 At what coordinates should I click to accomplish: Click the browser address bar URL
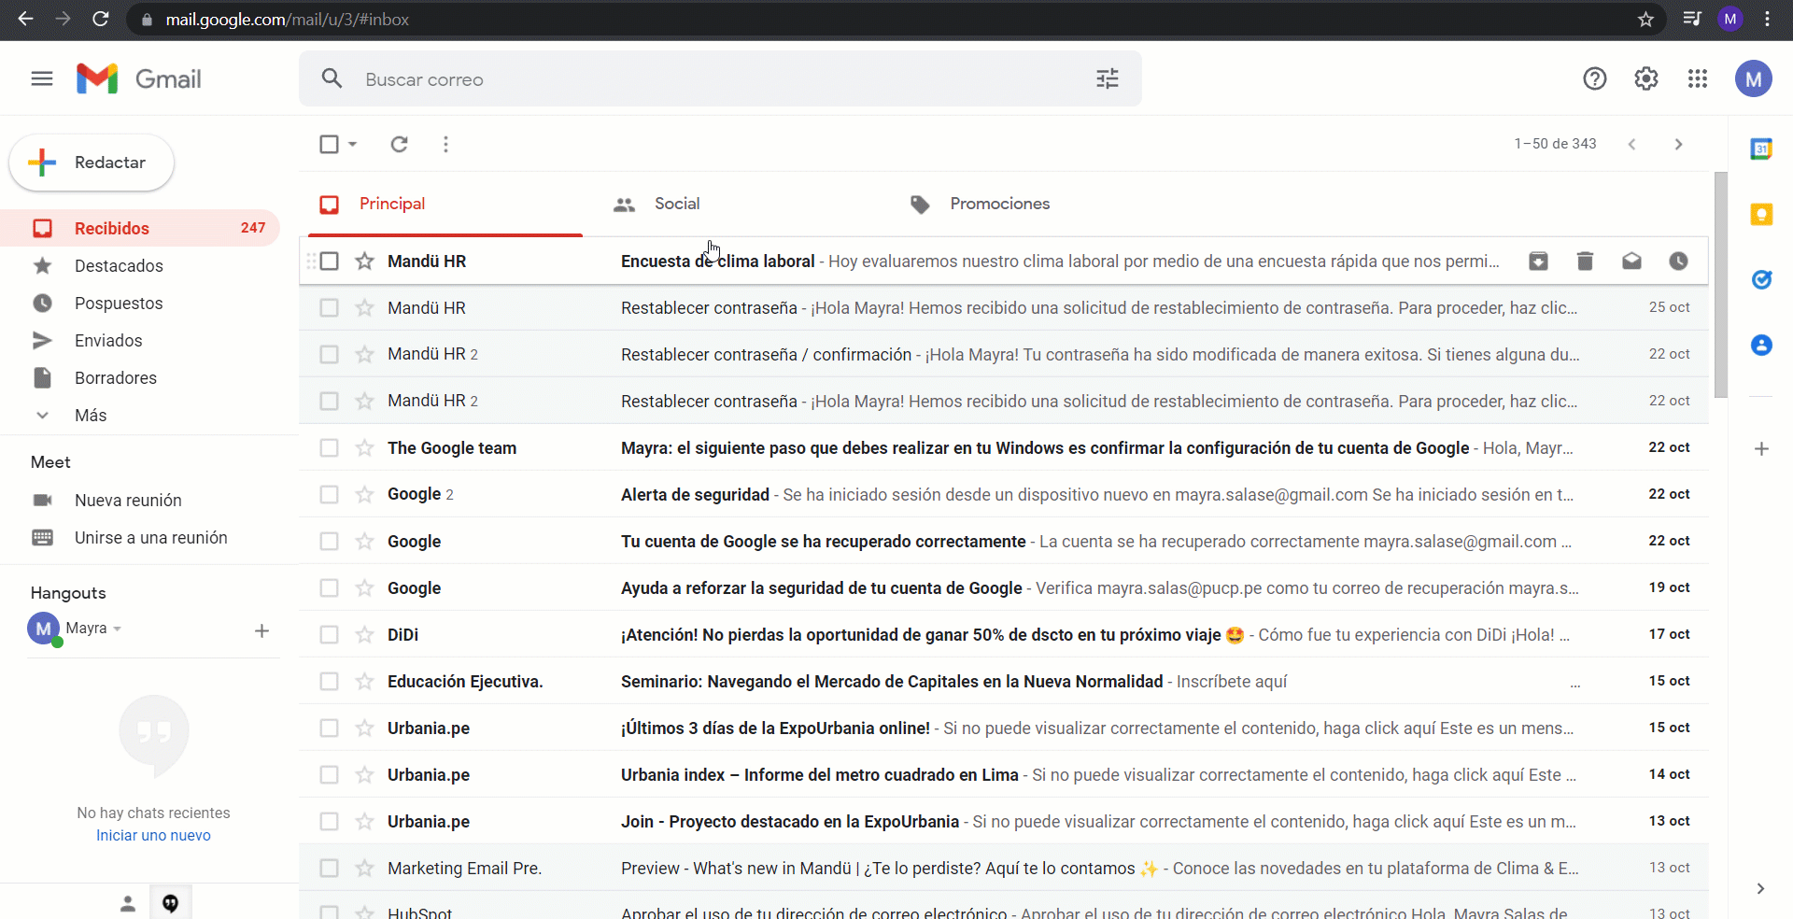coord(288,20)
